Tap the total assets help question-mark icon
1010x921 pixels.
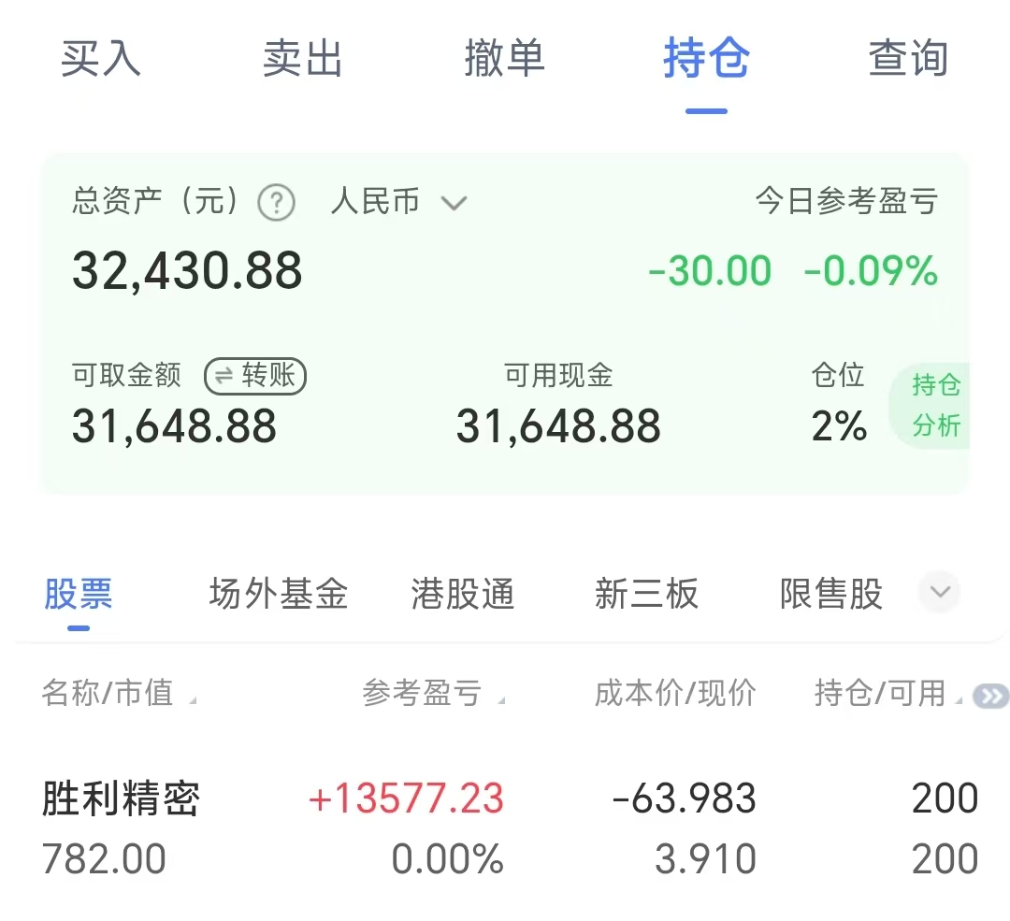276,202
